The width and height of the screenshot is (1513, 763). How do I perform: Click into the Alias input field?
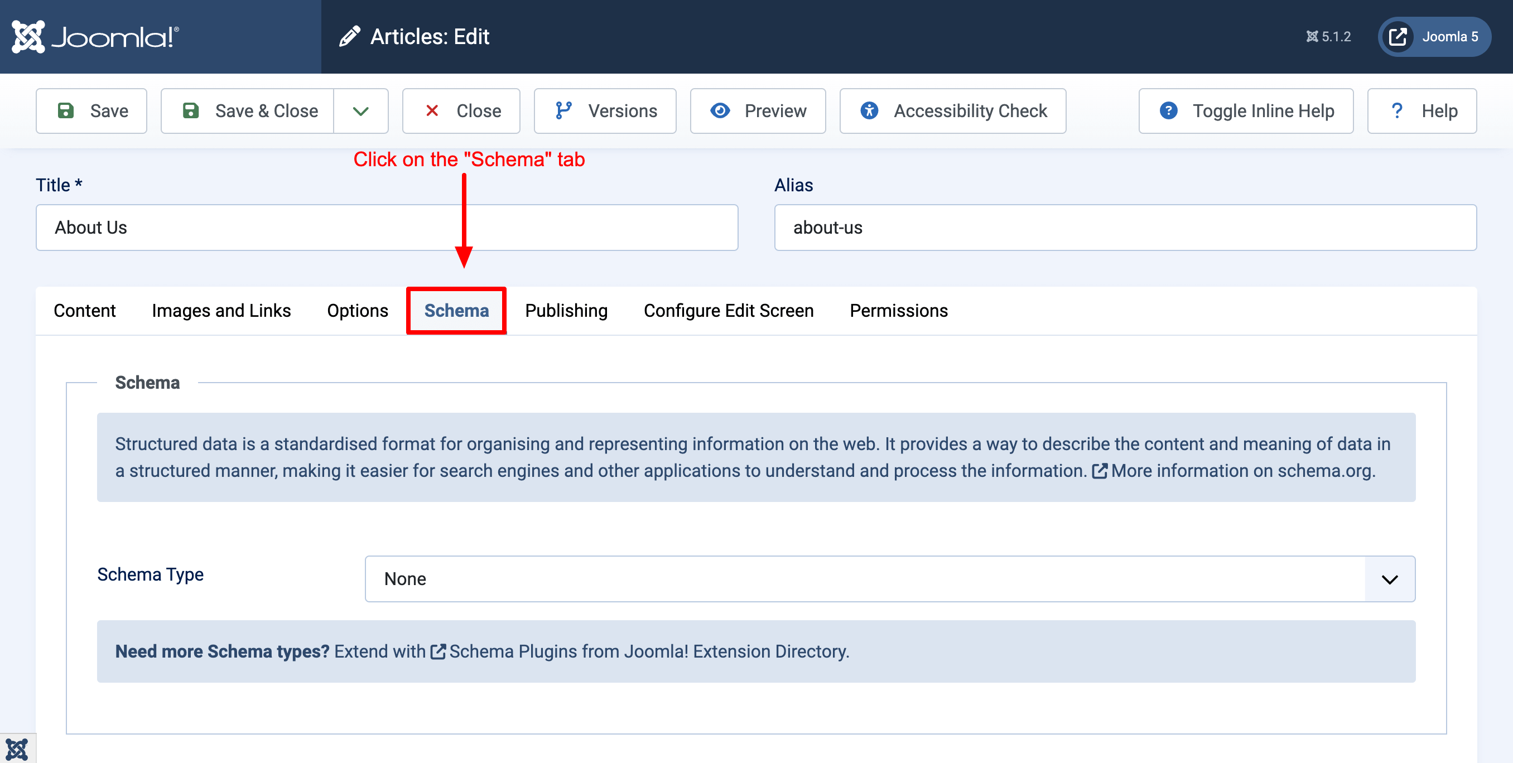[x=1124, y=228]
